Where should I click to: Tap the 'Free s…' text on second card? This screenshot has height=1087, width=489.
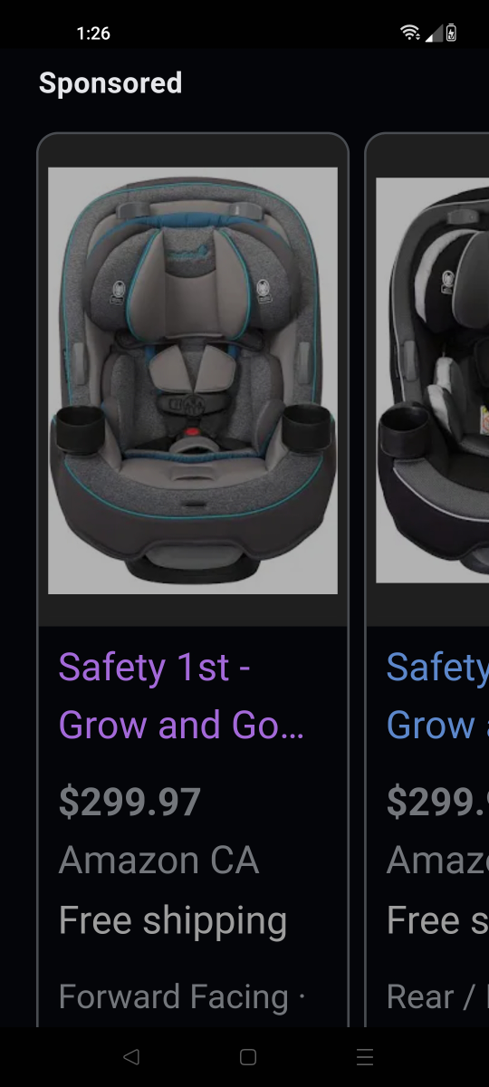[437, 921]
